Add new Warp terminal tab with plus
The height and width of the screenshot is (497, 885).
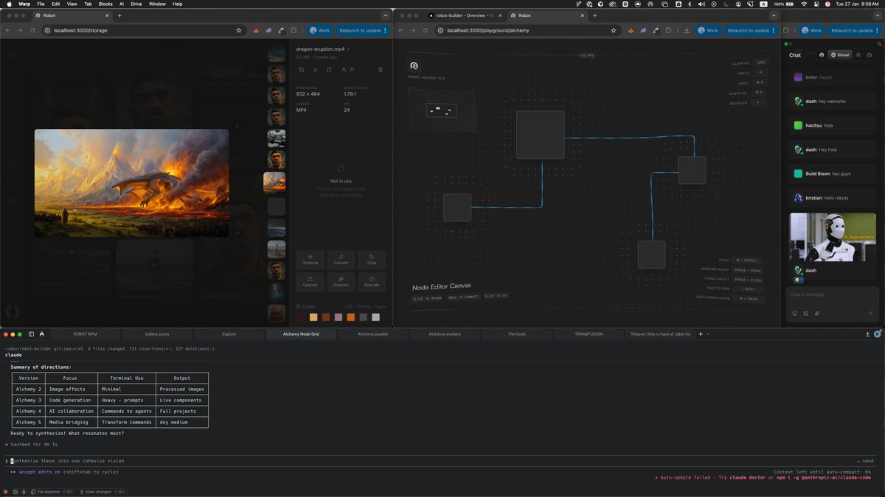click(701, 334)
